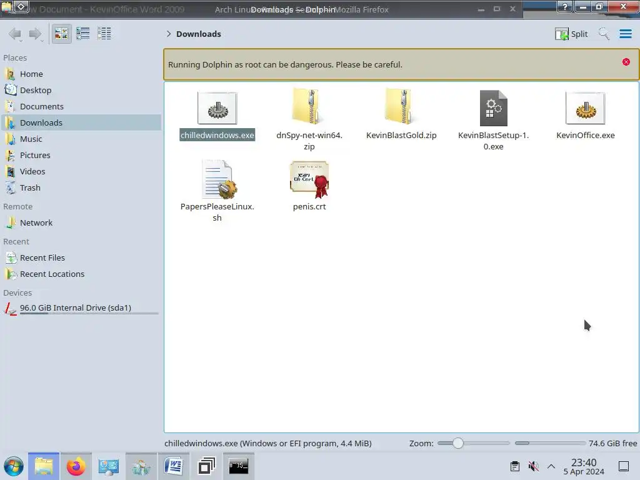Expand the breadcrumb chevron before Downloads
The image size is (640, 480).
pyautogui.click(x=169, y=34)
